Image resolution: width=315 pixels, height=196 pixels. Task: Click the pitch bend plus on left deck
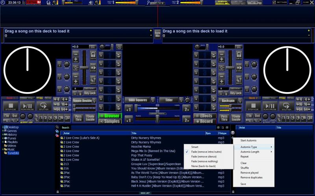pos(76,60)
